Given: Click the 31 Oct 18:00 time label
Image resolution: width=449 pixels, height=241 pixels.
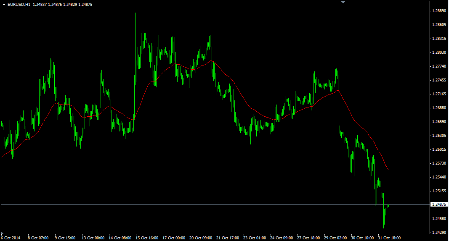Looking at the screenshot, I should [x=389, y=238].
